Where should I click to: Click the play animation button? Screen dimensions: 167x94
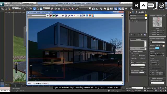click(150, 88)
